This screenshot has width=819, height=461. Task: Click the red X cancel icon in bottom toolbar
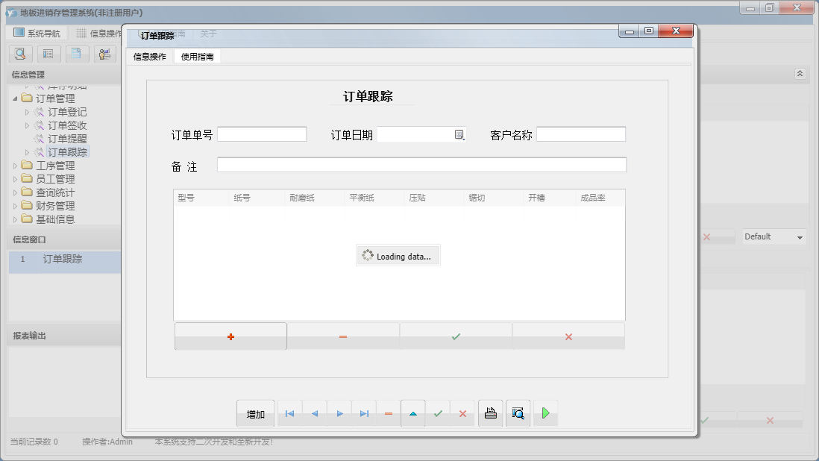coord(463,413)
